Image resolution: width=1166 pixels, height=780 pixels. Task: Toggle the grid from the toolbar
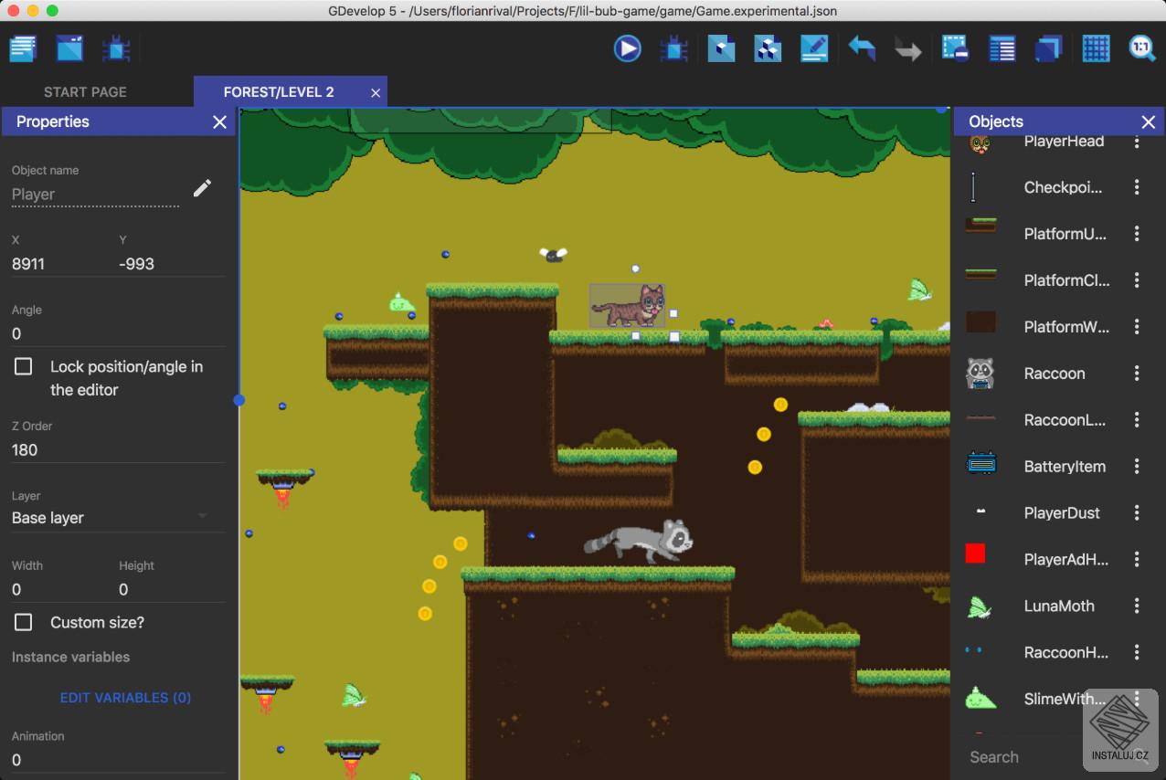[x=1096, y=48]
